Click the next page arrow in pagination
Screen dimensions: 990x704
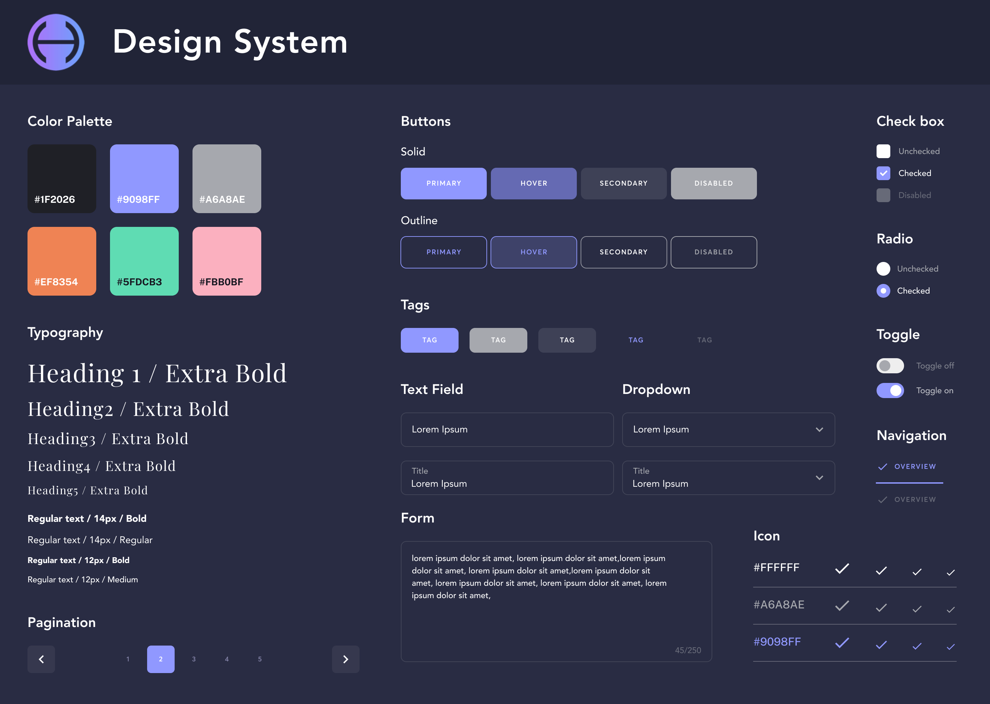coord(345,659)
